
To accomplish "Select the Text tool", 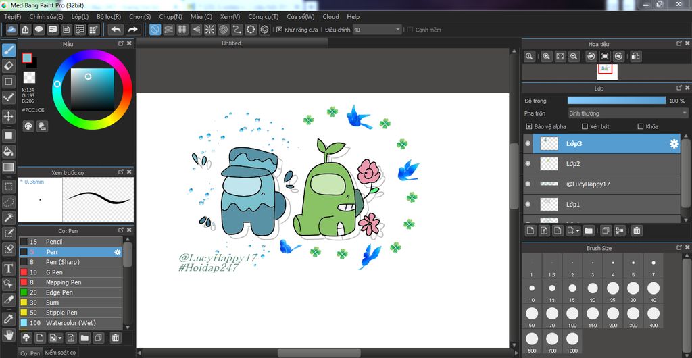I will pos(8,267).
